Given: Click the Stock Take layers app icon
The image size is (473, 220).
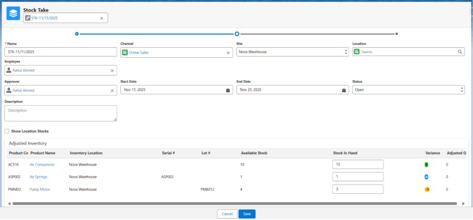Looking at the screenshot, I should point(13,14).
